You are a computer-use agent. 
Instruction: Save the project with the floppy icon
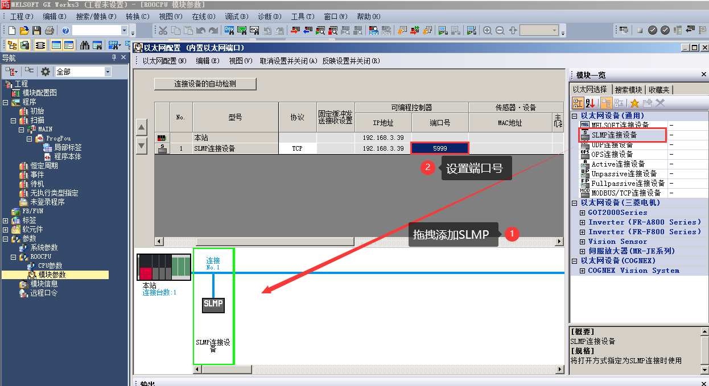pyautogui.click(x=36, y=30)
